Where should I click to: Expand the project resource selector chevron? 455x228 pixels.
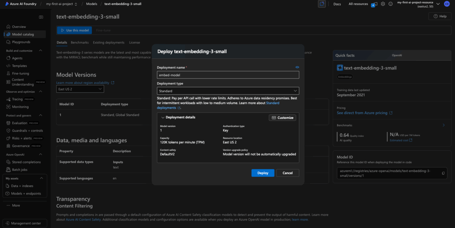coord(438,4)
